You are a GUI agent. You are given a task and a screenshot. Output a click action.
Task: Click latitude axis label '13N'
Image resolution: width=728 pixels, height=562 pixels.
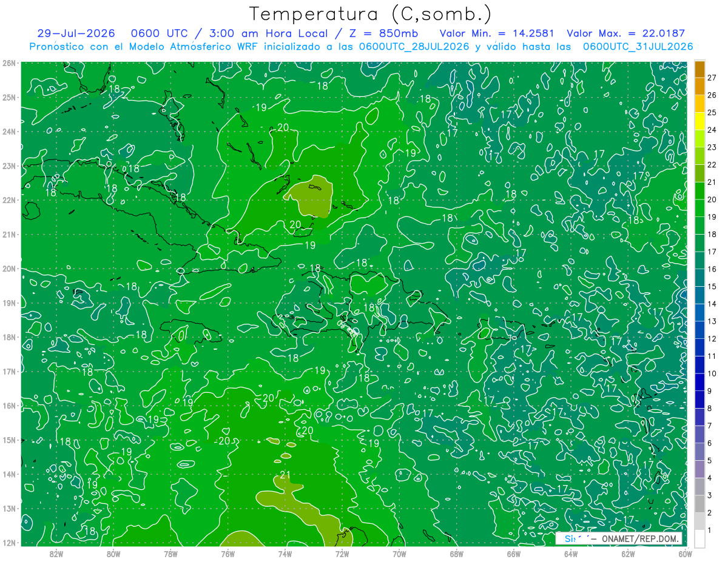(8, 508)
